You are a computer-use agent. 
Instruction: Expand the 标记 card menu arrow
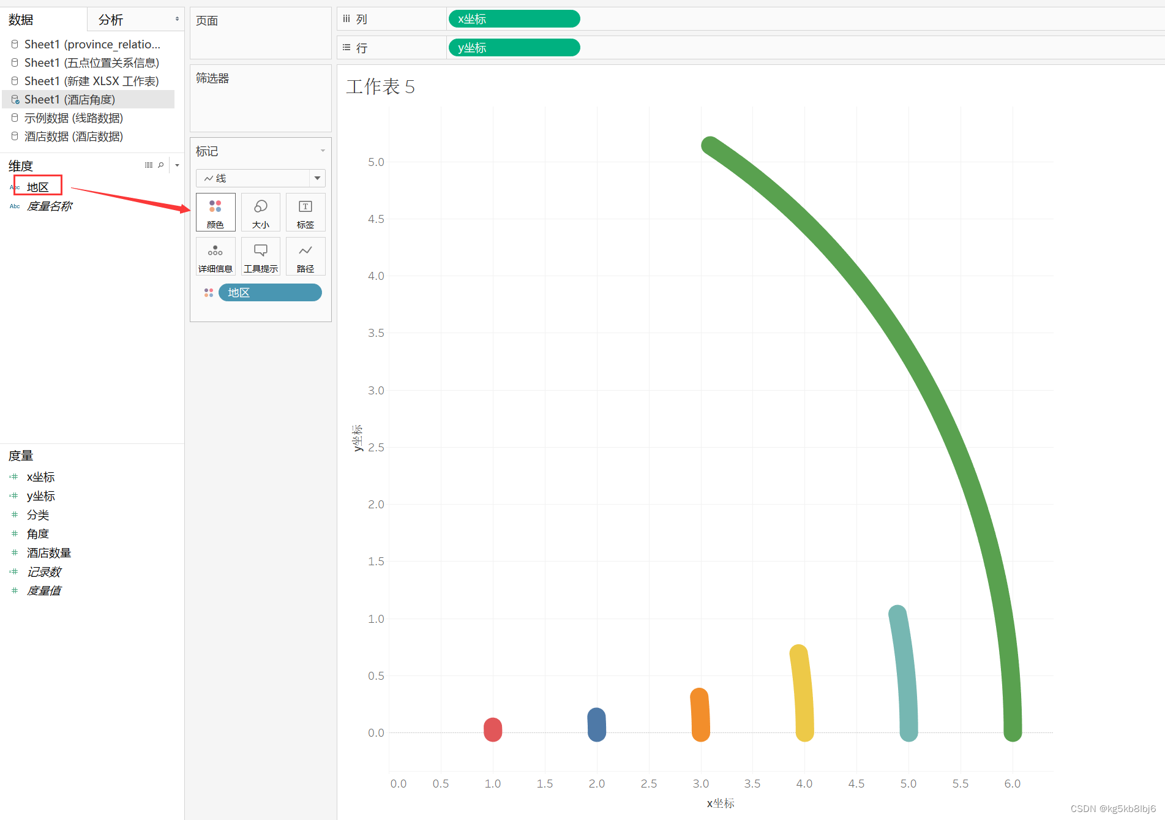[323, 151]
